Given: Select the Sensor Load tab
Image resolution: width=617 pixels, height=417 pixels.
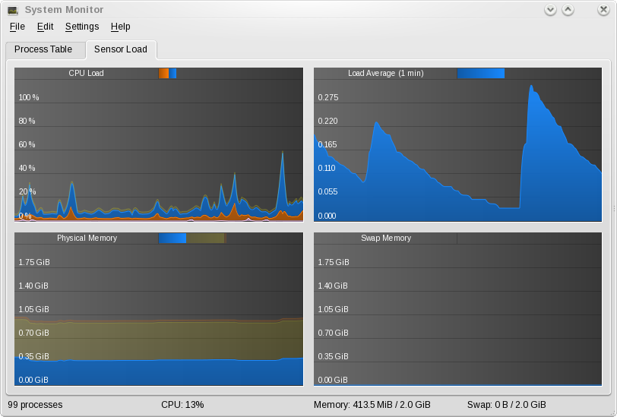Looking at the screenshot, I should click(121, 49).
